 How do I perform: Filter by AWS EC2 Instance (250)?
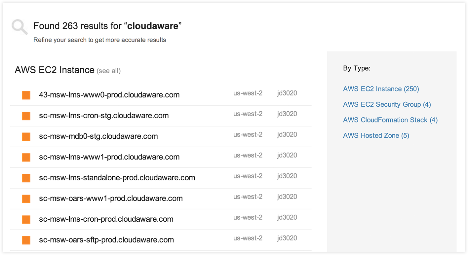(x=381, y=89)
